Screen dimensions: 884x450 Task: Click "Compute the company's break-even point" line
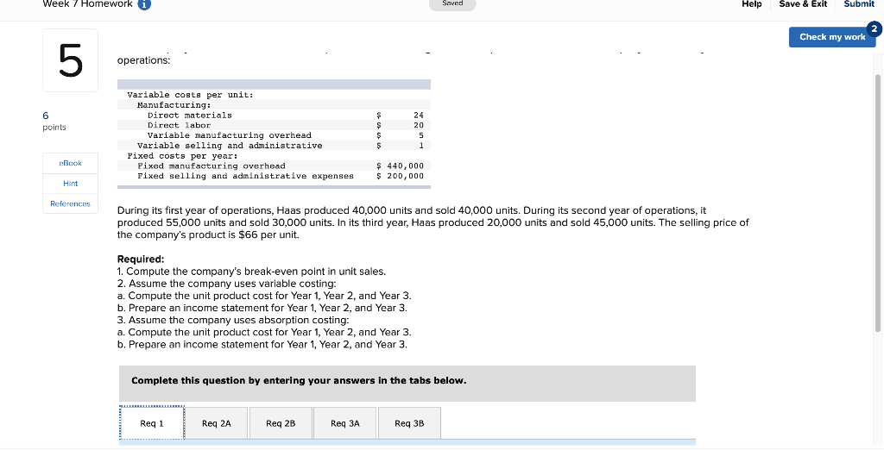point(251,272)
